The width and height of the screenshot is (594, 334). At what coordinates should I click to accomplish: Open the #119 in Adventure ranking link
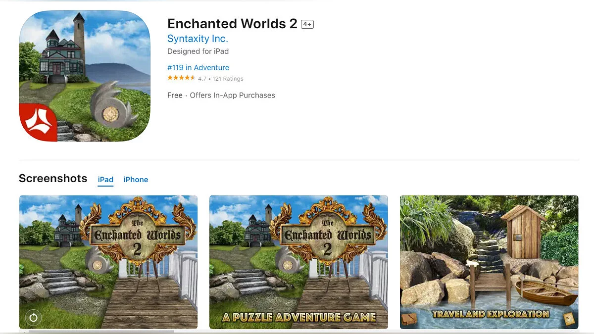198,67
